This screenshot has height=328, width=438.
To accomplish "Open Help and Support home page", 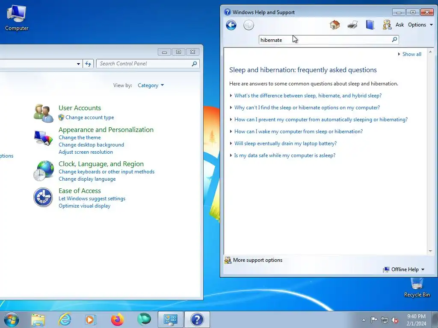I will [334, 25].
